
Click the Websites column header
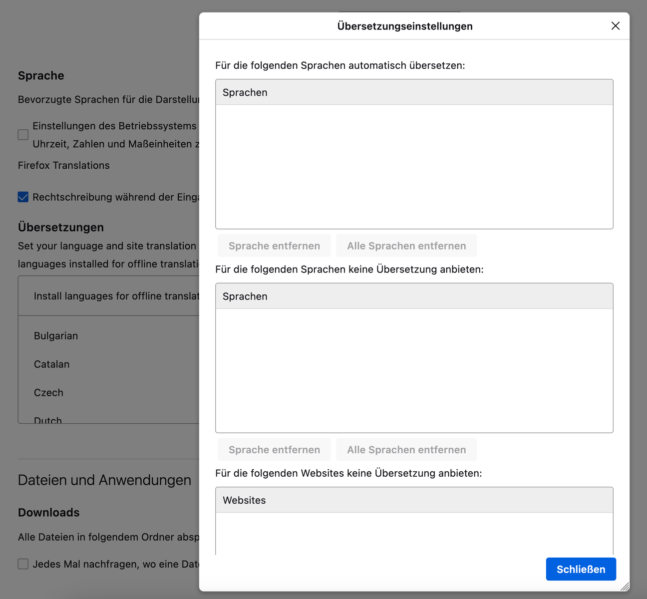[x=414, y=500]
